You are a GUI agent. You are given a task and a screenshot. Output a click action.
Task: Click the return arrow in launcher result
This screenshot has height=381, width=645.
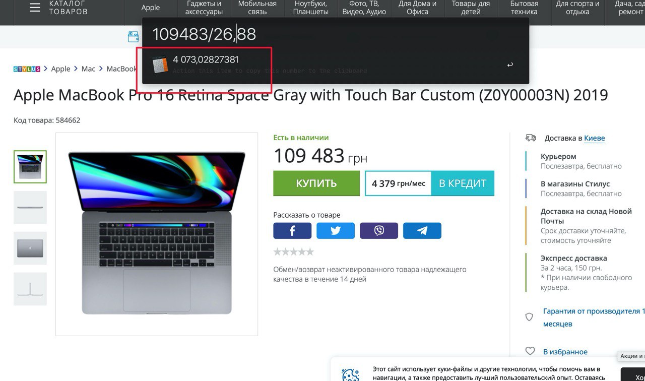(x=510, y=65)
